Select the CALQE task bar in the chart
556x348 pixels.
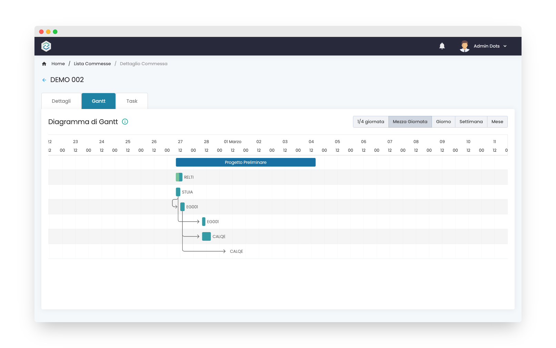tap(206, 236)
